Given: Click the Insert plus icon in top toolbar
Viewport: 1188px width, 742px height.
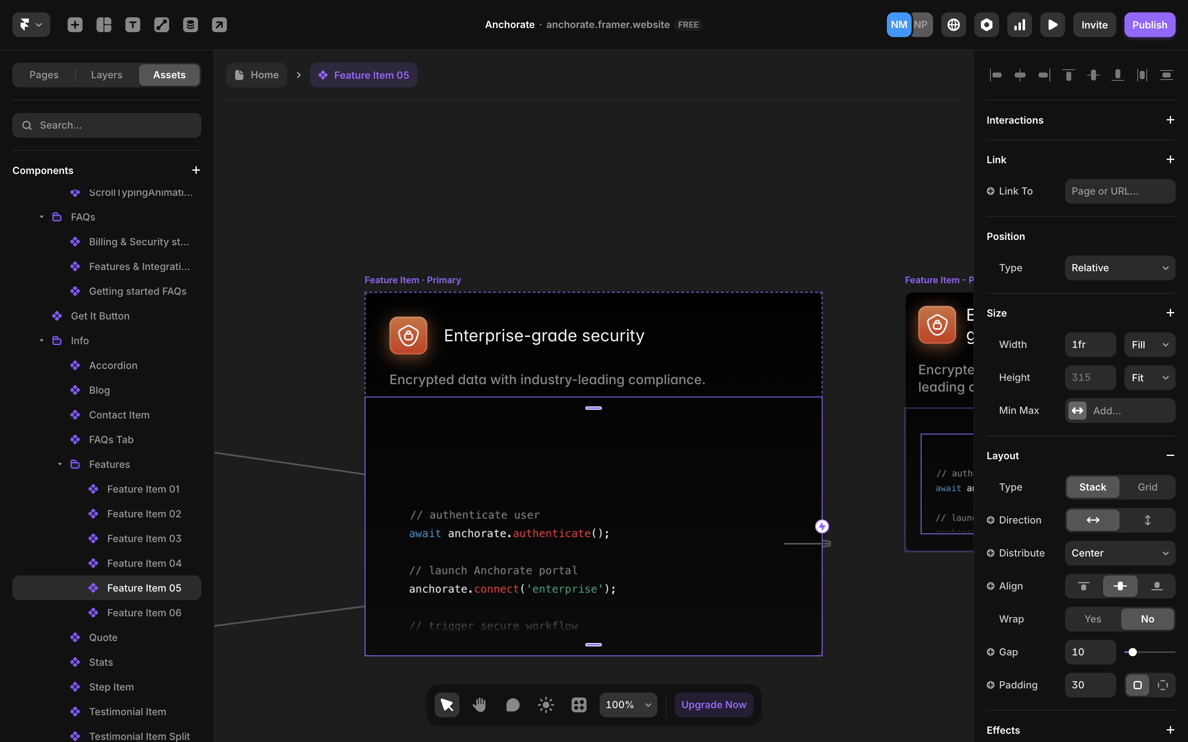Looking at the screenshot, I should click(x=75, y=25).
